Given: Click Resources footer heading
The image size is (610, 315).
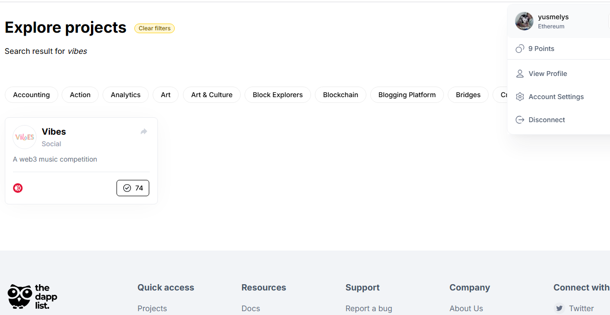Looking at the screenshot, I should pos(264,288).
